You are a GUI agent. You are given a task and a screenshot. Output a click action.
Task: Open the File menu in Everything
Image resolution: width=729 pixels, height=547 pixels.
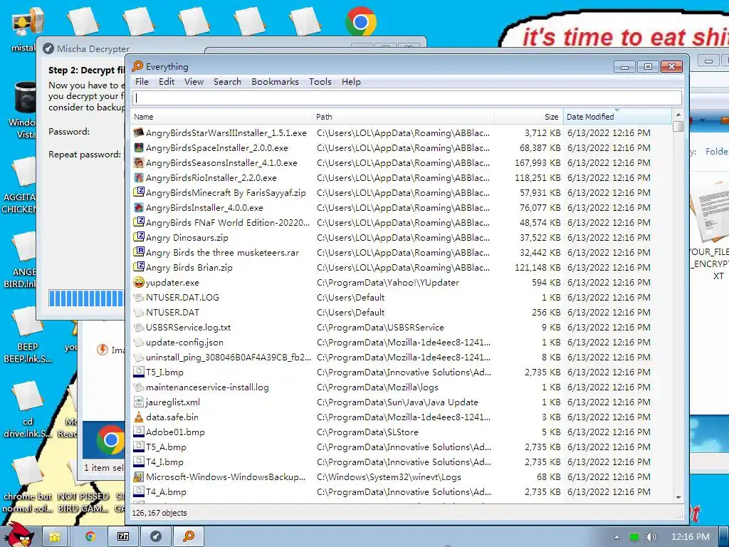(x=142, y=81)
